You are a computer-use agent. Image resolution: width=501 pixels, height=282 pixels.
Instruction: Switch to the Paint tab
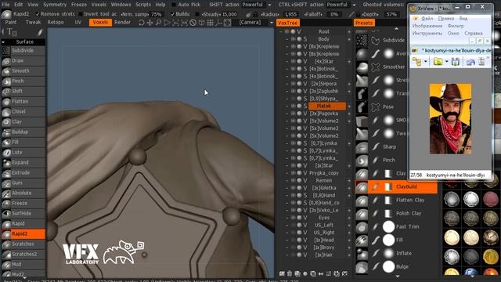tap(11, 23)
